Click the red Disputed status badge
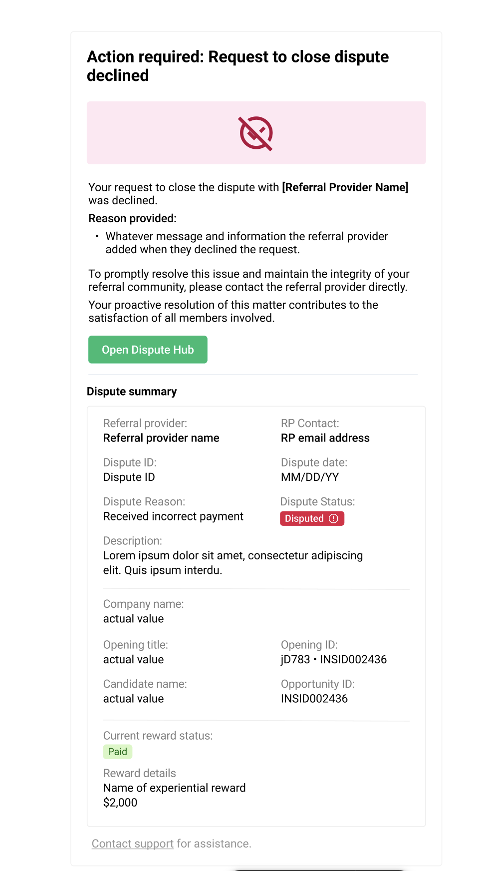 coord(312,518)
